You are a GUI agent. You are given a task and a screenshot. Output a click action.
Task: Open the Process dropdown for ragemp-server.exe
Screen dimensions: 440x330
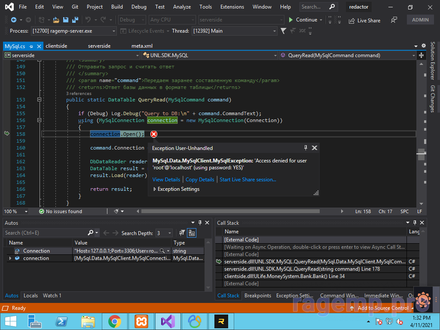pyautogui.click(x=73, y=31)
